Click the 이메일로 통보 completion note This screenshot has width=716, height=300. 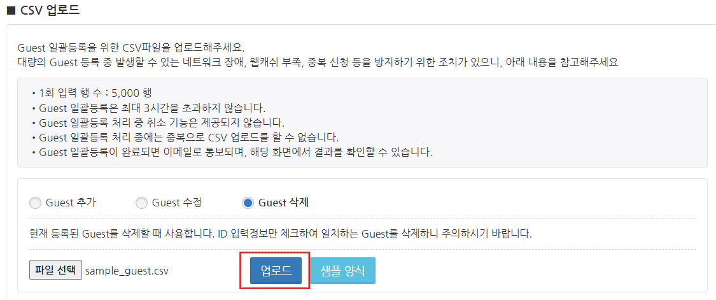(235, 153)
